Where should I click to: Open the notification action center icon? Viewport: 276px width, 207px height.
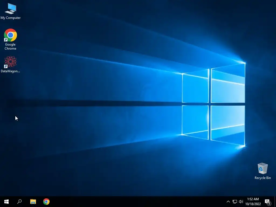coord(268,202)
